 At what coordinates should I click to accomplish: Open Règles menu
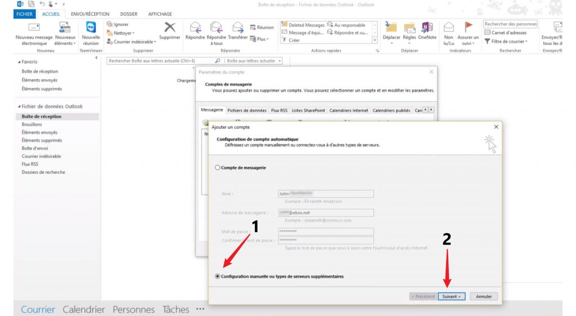(x=409, y=34)
